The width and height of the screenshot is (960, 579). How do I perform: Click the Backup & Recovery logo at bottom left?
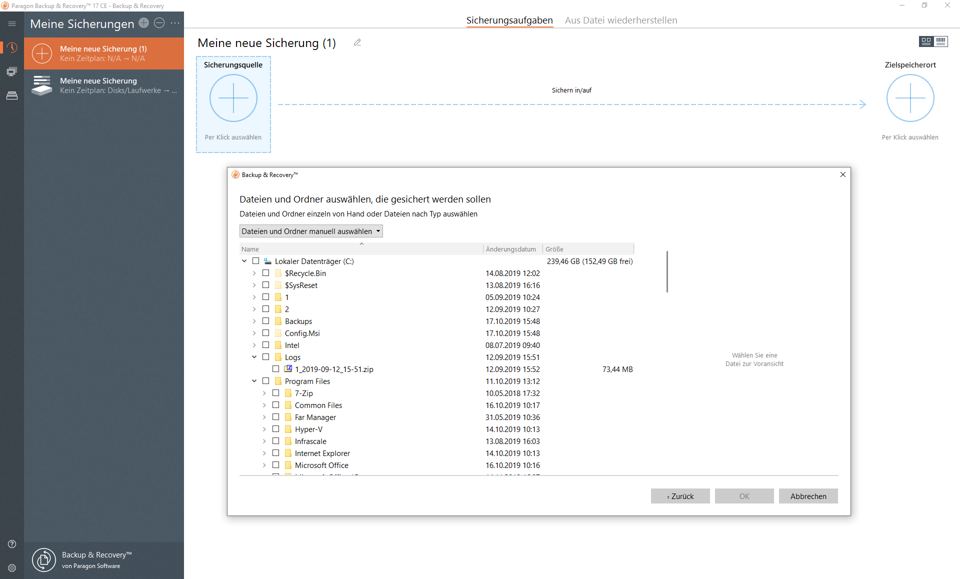click(x=44, y=559)
